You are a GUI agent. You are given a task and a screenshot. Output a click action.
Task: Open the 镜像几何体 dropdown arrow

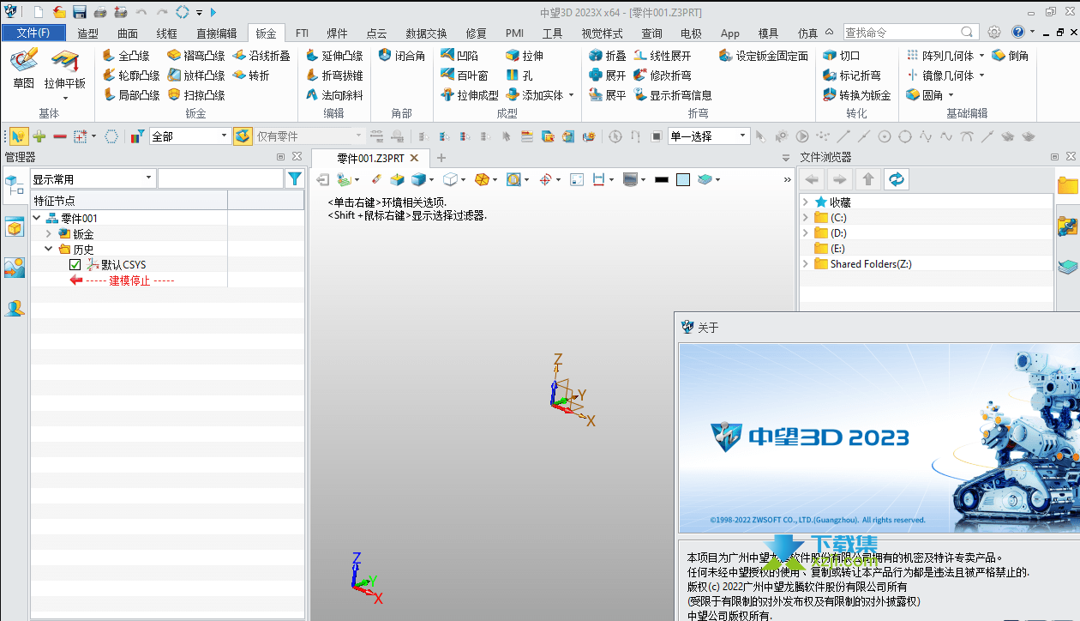(981, 75)
